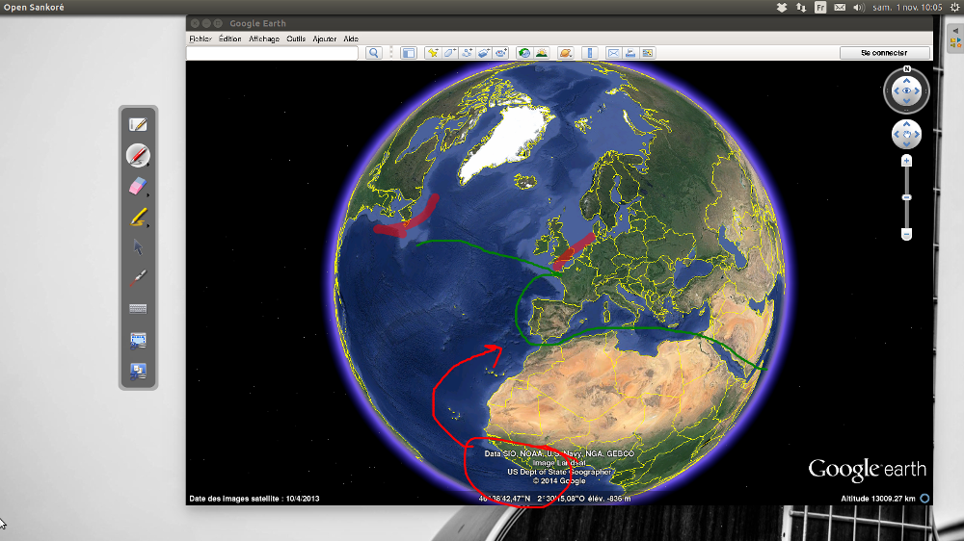Activate the Laser pointer tool
The width and height of the screenshot is (964, 541).
coord(138,278)
